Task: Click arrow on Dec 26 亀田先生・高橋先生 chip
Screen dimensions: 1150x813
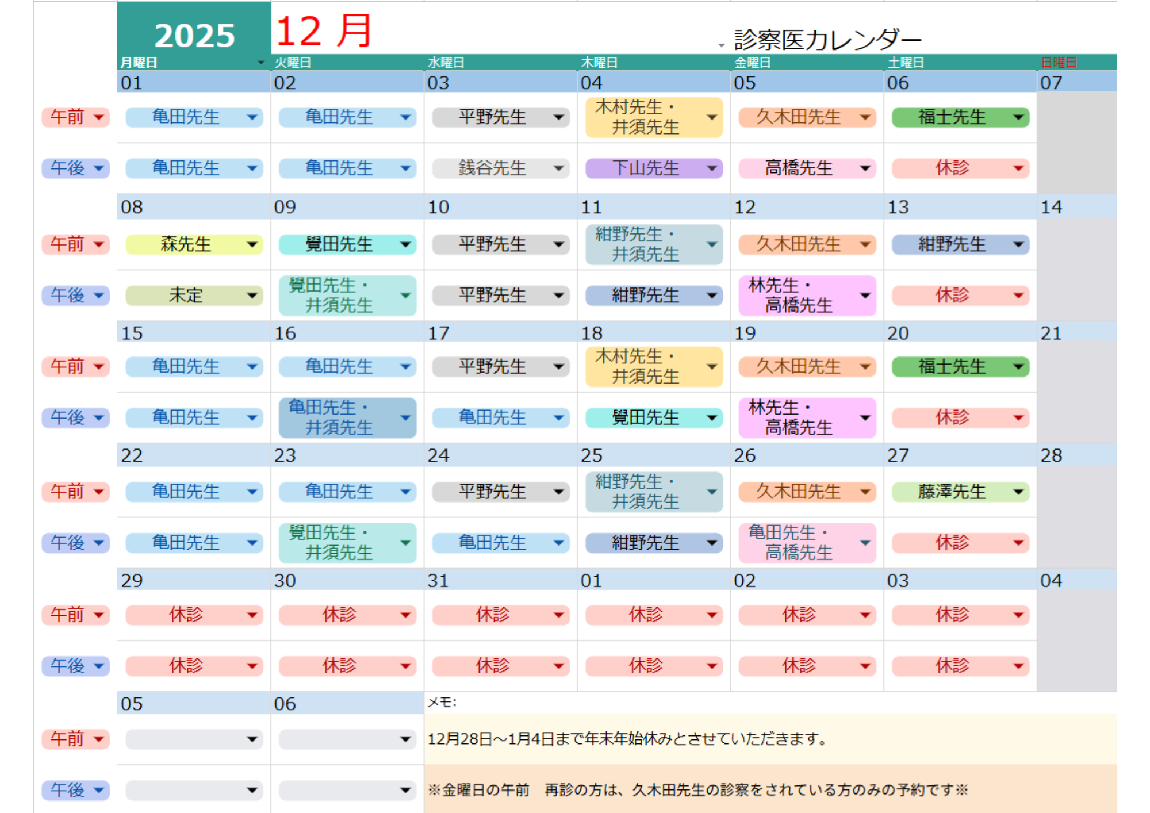Action: coord(865,542)
